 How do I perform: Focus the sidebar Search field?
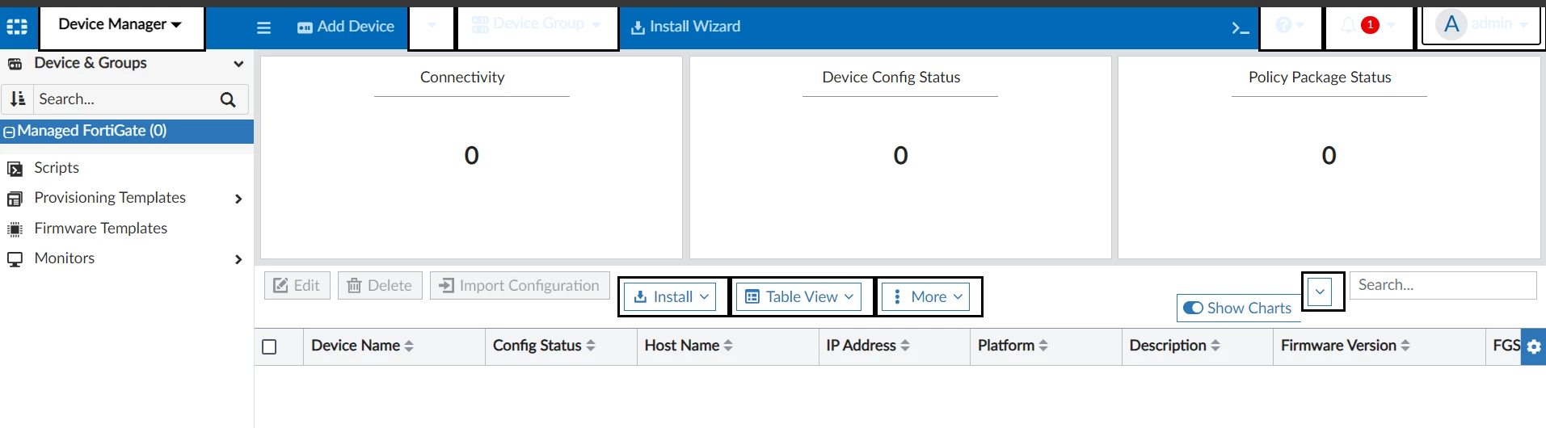point(124,99)
